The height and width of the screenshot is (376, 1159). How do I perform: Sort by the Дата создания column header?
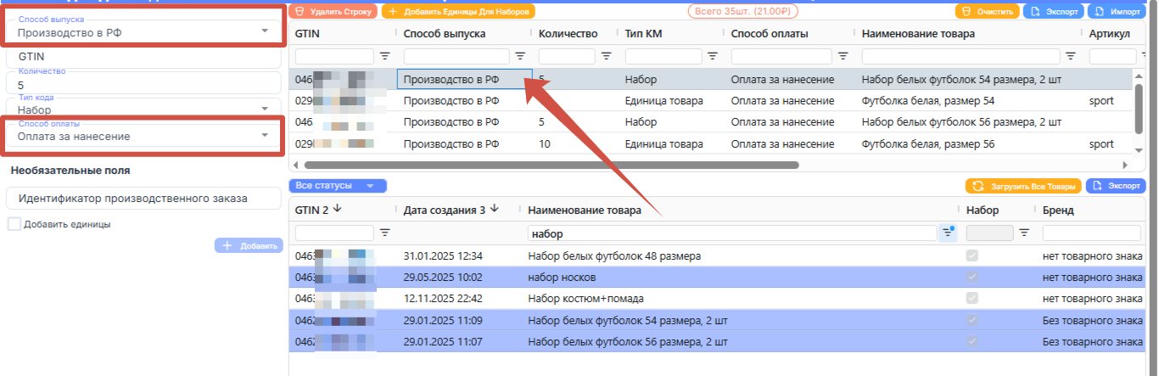click(451, 210)
